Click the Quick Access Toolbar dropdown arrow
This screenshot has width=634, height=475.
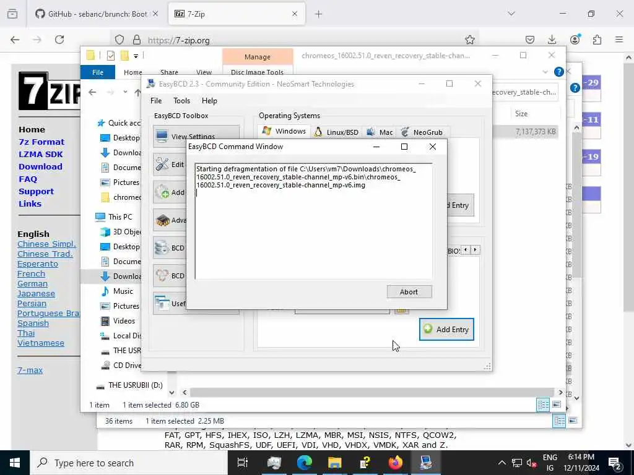136,56
